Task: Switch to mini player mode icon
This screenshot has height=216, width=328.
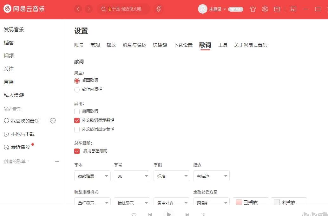Action: pyautogui.click(x=293, y=9)
